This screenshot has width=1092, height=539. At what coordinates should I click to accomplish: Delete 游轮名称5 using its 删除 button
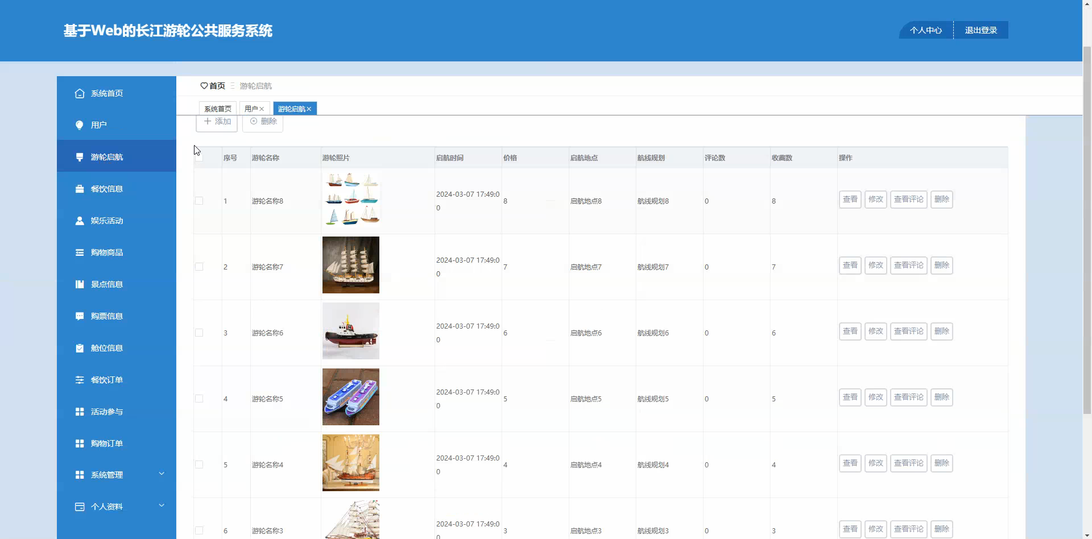click(x=942, y=397)
